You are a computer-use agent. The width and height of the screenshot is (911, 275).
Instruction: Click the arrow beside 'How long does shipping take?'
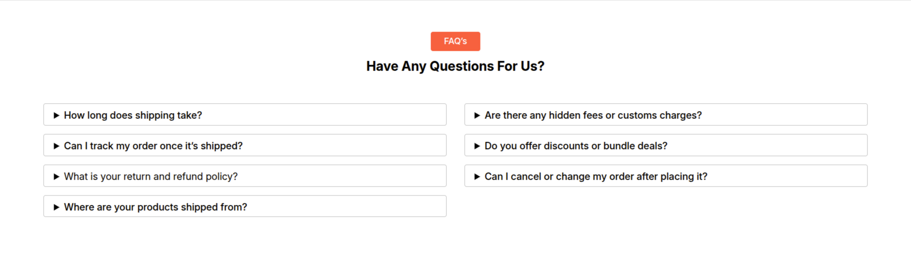pyautogui.click(x=56, y=116)
